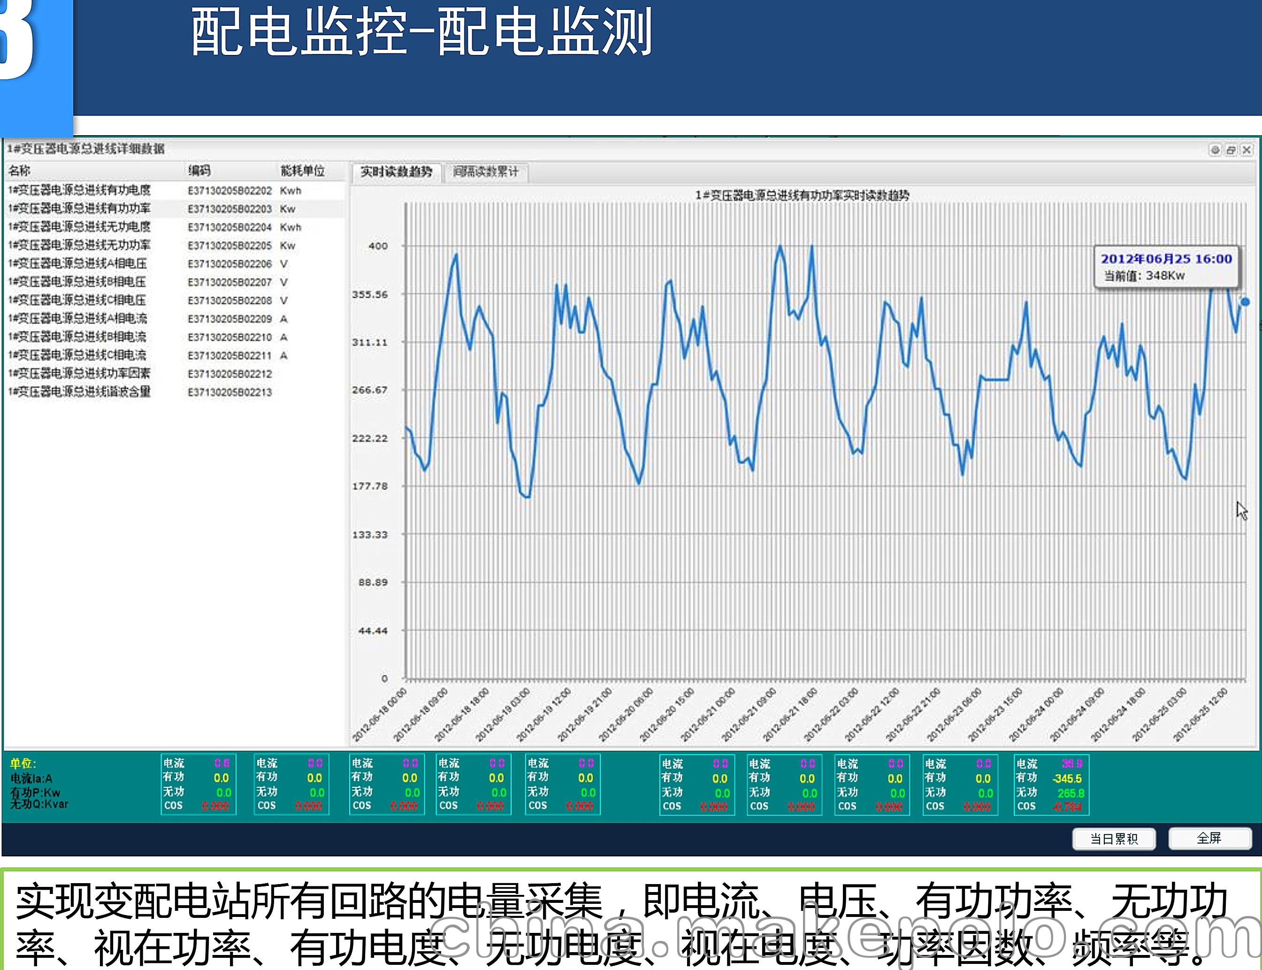The image size is (1262, 970).
Task: Select row 1#变压器电源总进线B相电压
Action: (x=175, y=282)
